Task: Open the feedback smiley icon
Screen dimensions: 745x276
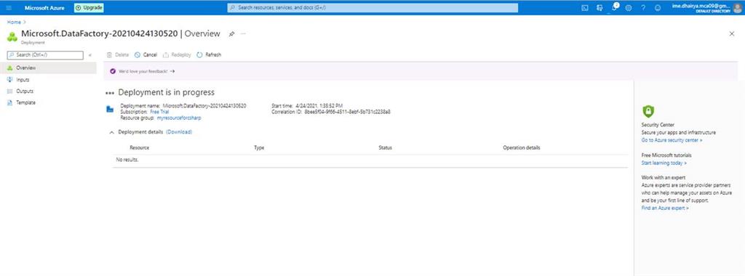Action: pos(658,7)
